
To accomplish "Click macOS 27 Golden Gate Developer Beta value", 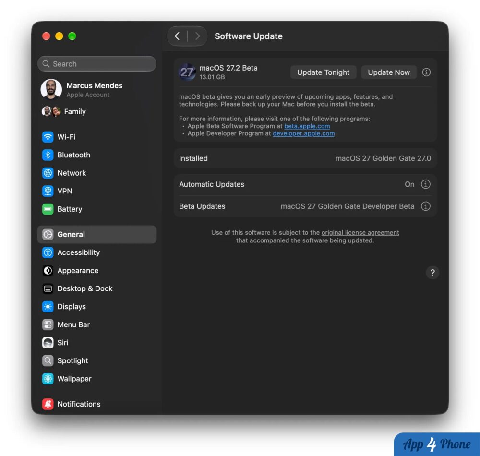I will coord(347,206).
